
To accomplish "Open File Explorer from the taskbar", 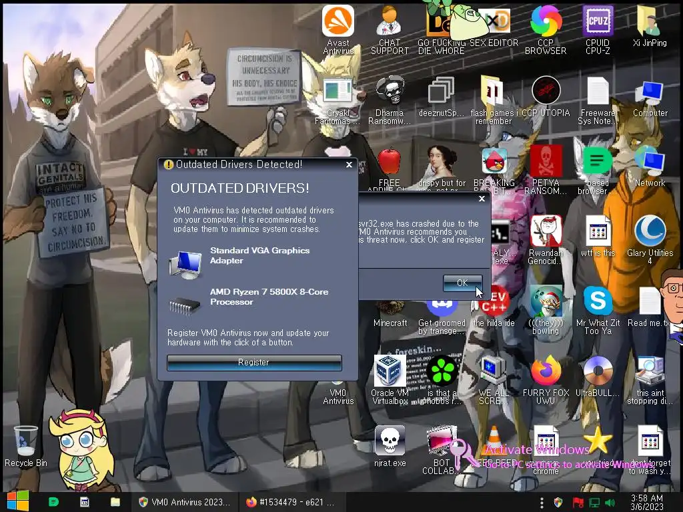I will click(115, 502).
